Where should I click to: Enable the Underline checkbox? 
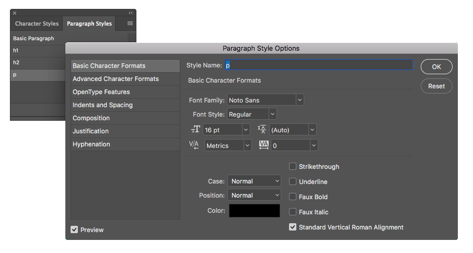(293, 182)
